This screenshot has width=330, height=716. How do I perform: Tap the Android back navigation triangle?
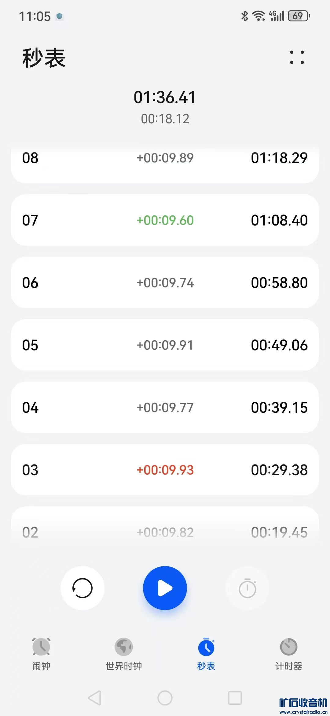tap(95, 698)
